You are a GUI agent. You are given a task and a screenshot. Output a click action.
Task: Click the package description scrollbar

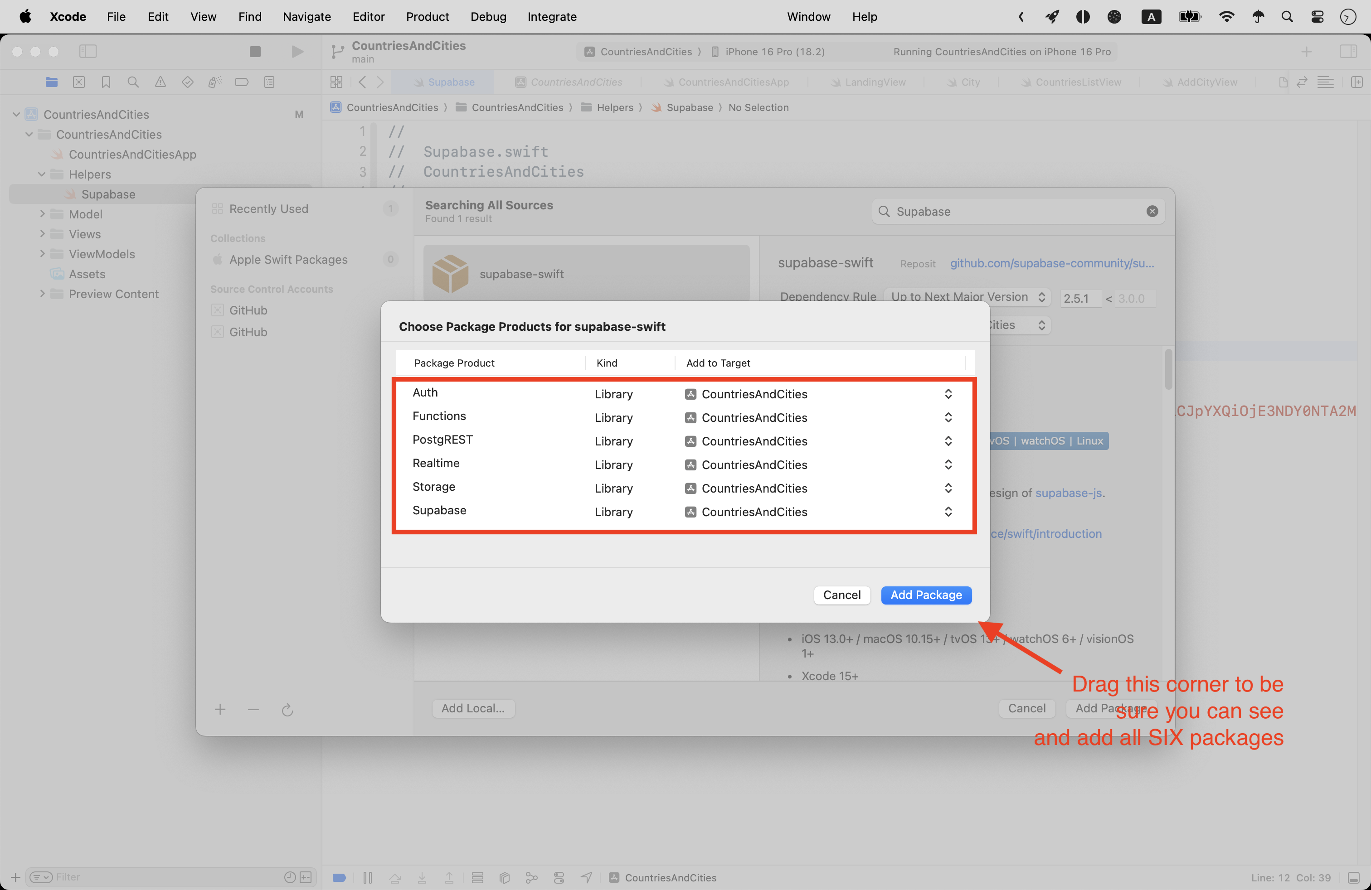1168,370
